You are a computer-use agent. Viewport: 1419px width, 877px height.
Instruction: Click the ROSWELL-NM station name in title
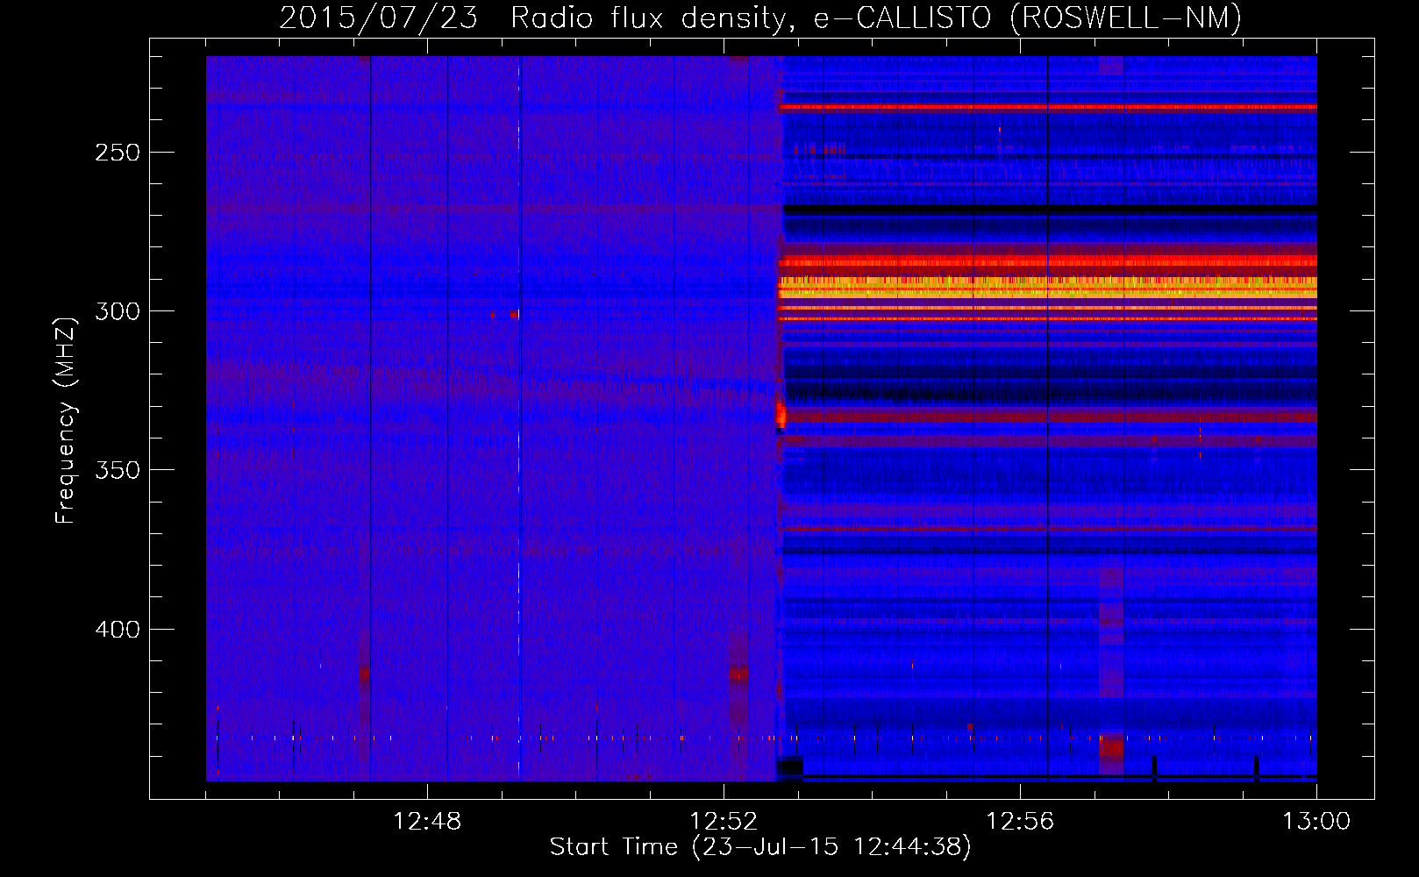click(1125, 18)
